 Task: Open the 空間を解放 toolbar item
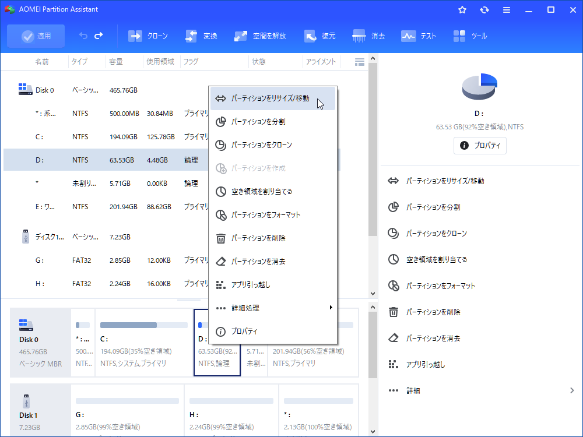pos(260,36)
